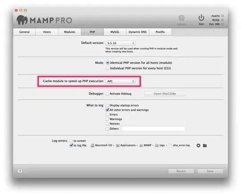Click 'php_error.log' file name in path

[x=181, y=145]
